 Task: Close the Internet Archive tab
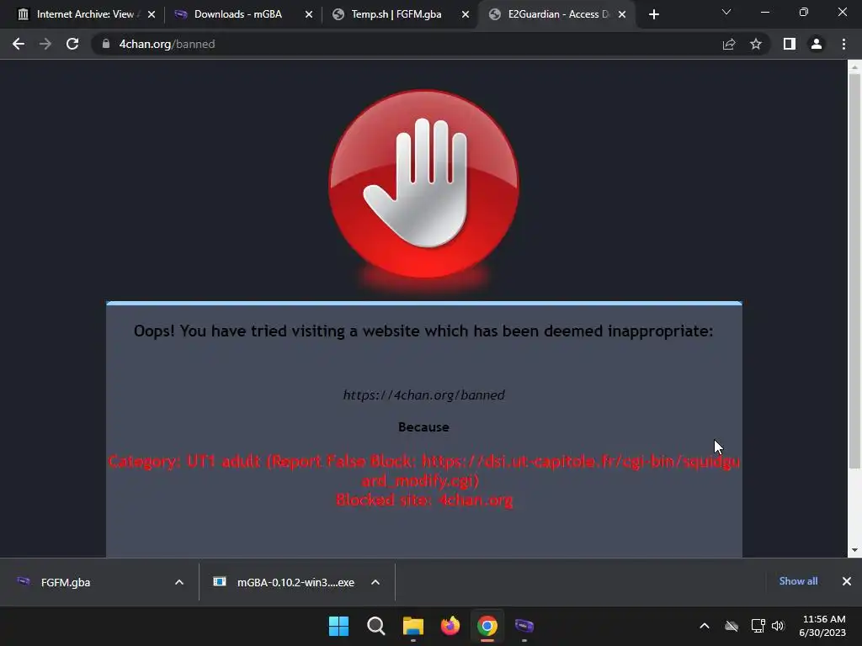(x=152, y=14)
